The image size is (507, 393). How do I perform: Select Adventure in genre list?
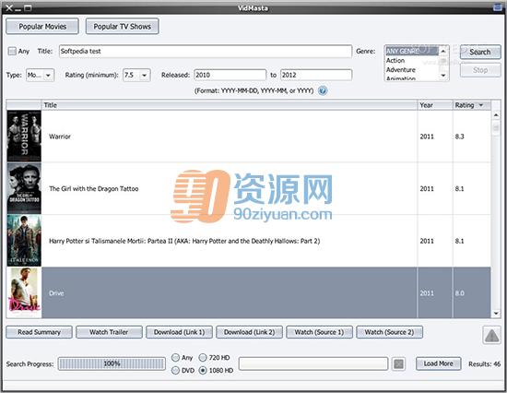point(412,69)
